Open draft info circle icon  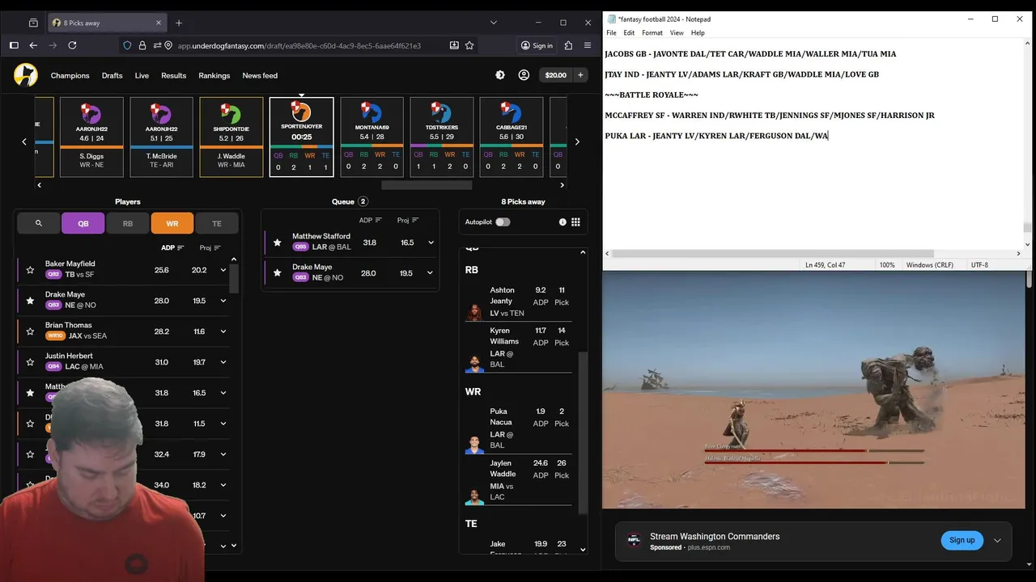(x=563, y=221)
